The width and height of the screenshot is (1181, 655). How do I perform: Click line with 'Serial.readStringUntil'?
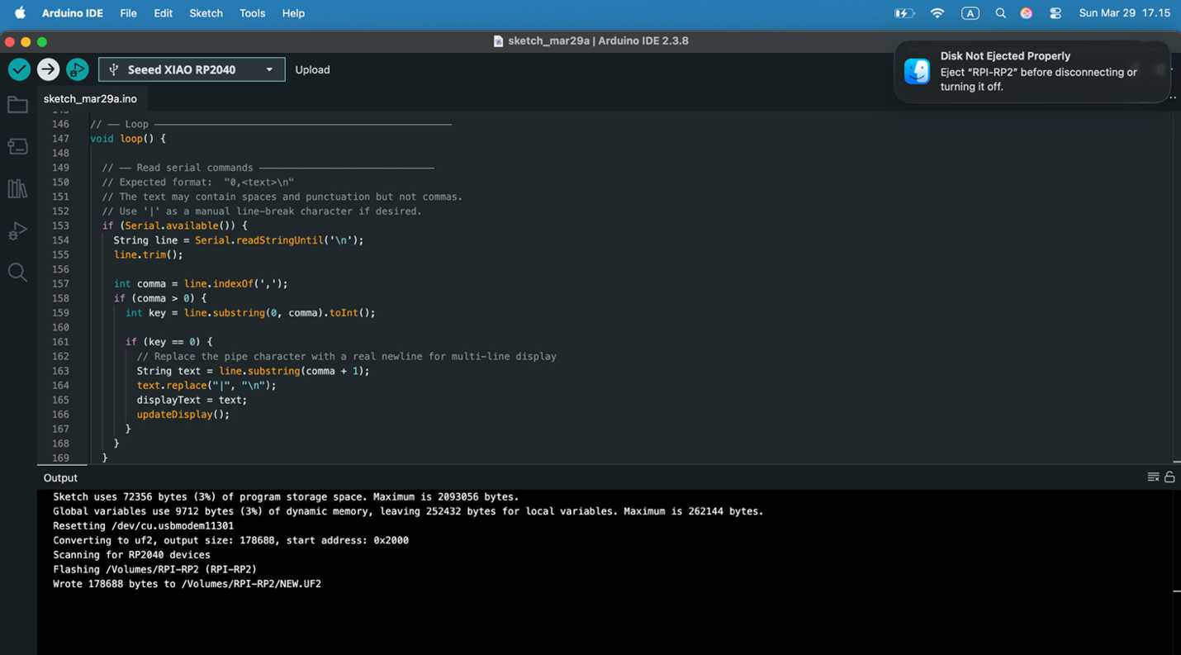pos(238,240)
